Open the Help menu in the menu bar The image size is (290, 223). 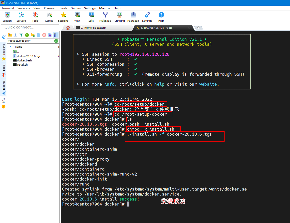click(117, 8)
